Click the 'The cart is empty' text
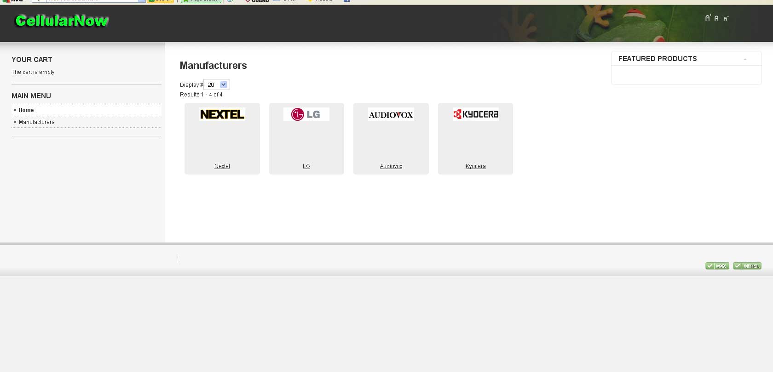 33,72
